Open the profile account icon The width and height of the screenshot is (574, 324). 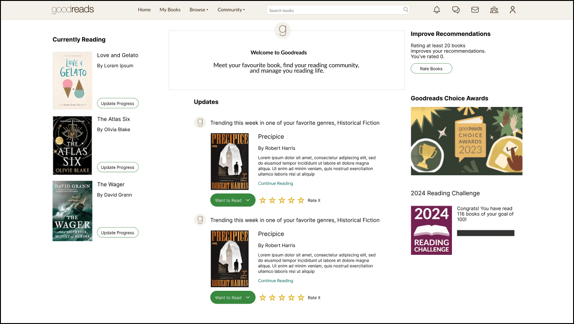point(512,10)
